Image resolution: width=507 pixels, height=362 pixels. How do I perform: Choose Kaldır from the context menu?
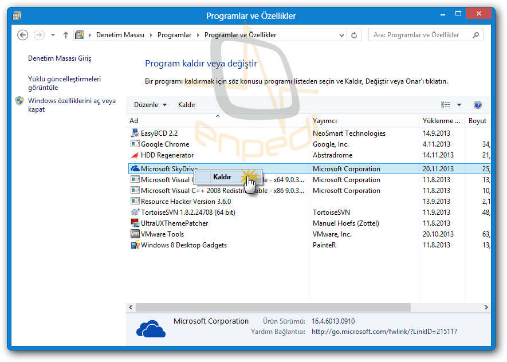tap(227, 177)
